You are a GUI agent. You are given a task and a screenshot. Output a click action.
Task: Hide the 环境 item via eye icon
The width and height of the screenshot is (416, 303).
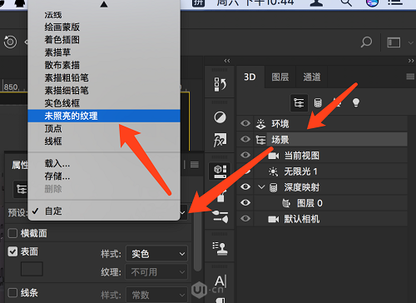pos(245,123)
